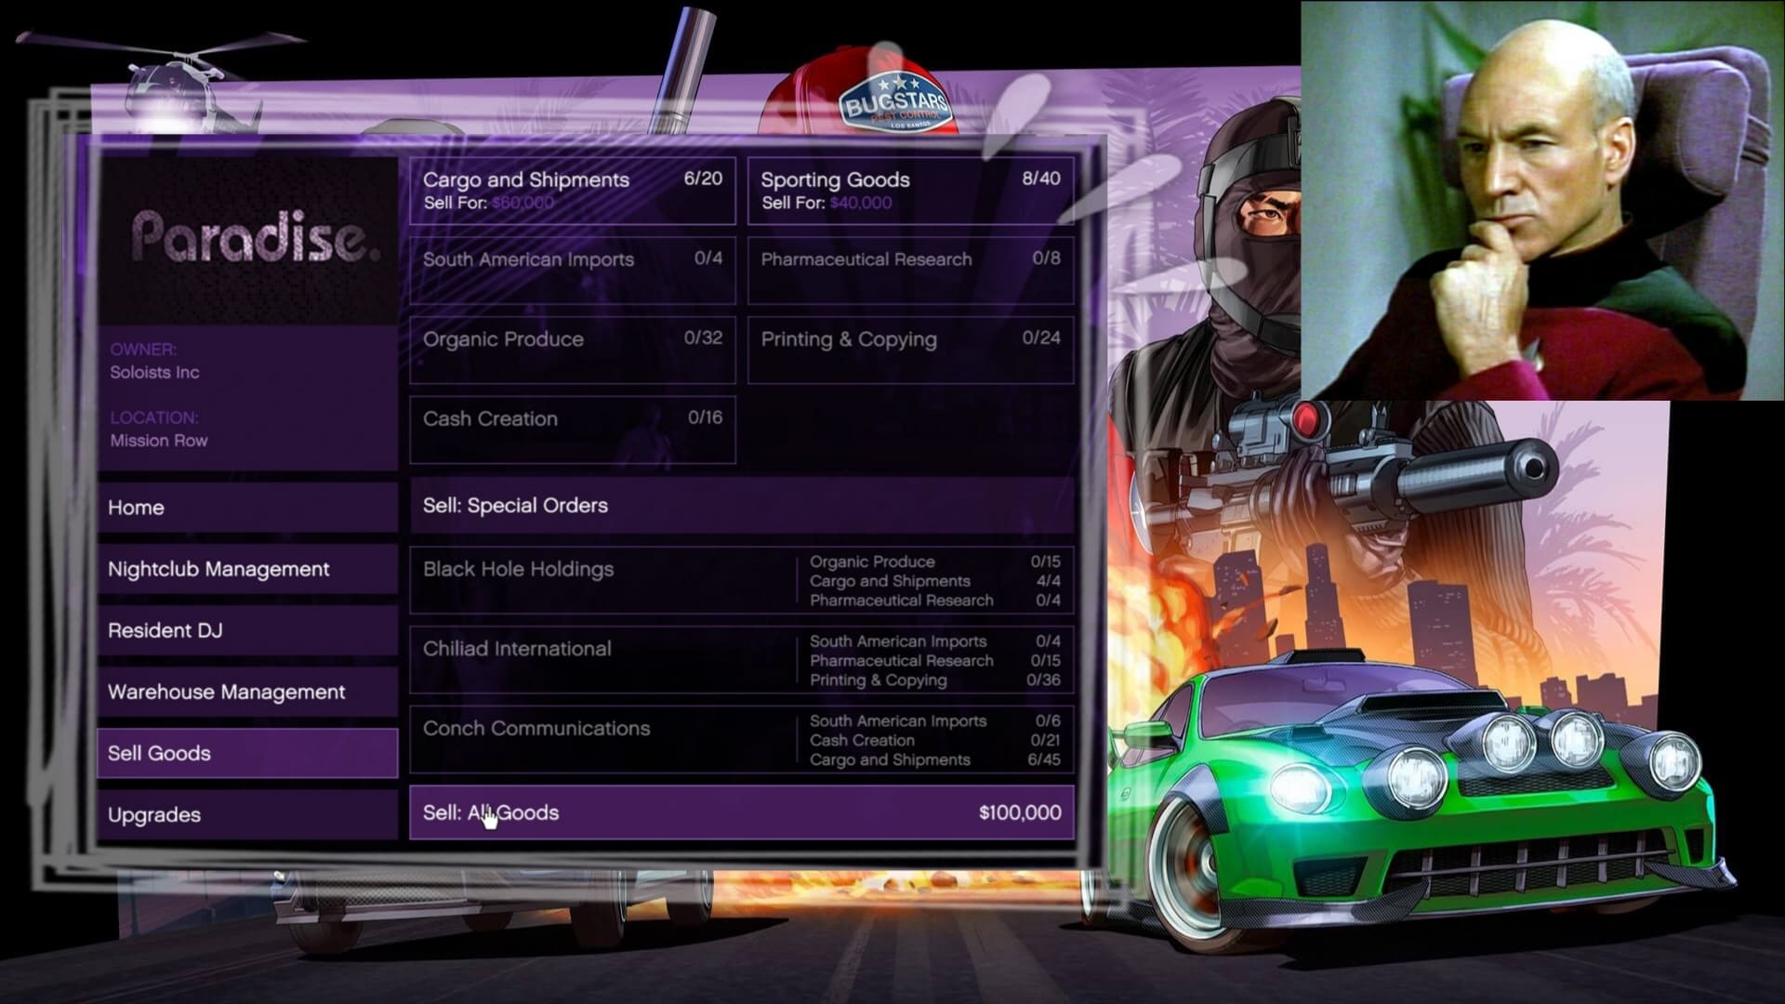This screenshot has width=1785, height=1004.
Task: Open Nightclub Management section
Action: (x=247, y=569)
